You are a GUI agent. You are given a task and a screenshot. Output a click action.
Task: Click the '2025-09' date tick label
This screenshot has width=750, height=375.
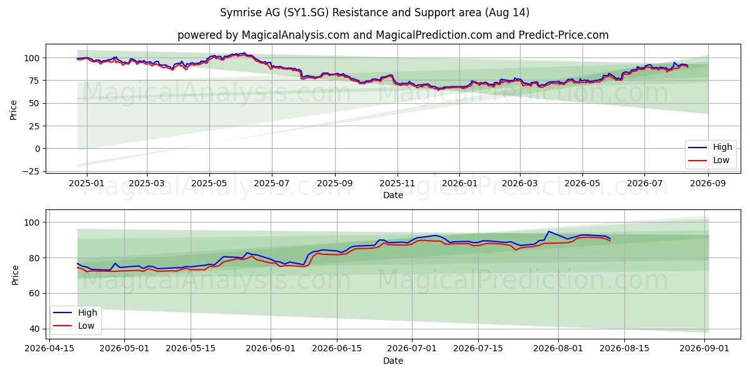pyautogui.click(x=335, y=184)
